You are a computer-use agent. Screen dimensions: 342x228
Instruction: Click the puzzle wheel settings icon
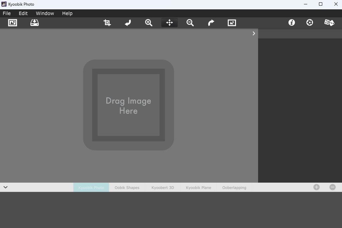coord(310,22)
